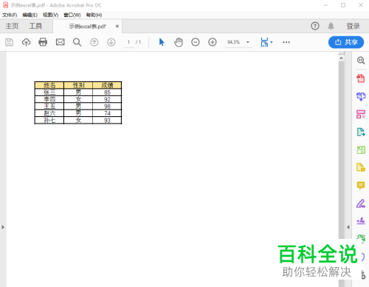This screenshot has width=369, height=287.
Task: Open fit page display options icon
Action: (266, 42)
